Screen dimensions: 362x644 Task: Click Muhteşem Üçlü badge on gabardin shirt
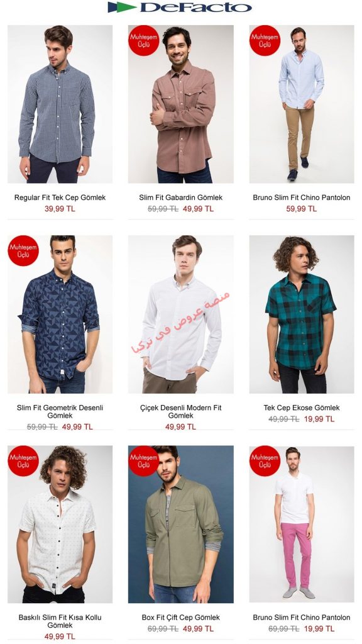144,40
